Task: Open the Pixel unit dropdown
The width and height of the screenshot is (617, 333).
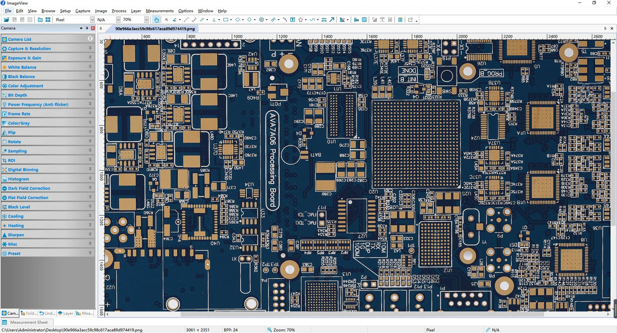Action: click(x=92, y=20)
